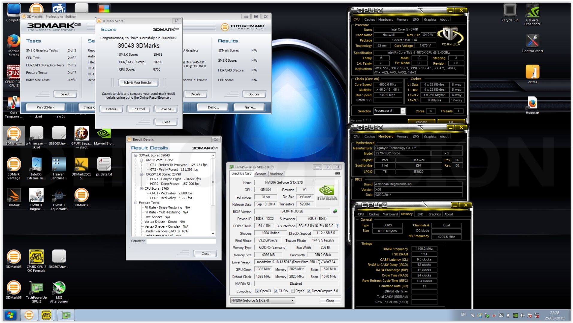The image size is (573, 323).
Task: Open Graphics tab in middle CPU-Z window
Action: [430, 137]
